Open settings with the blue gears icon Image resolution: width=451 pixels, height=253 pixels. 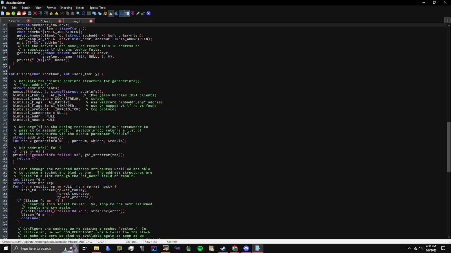point(143,13)
